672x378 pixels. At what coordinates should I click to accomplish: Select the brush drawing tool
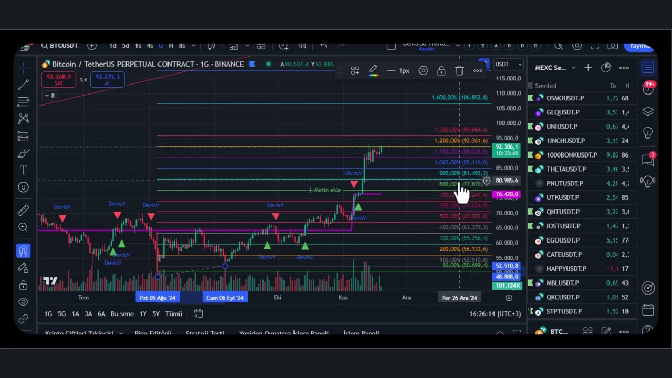[x=23, y=153]
